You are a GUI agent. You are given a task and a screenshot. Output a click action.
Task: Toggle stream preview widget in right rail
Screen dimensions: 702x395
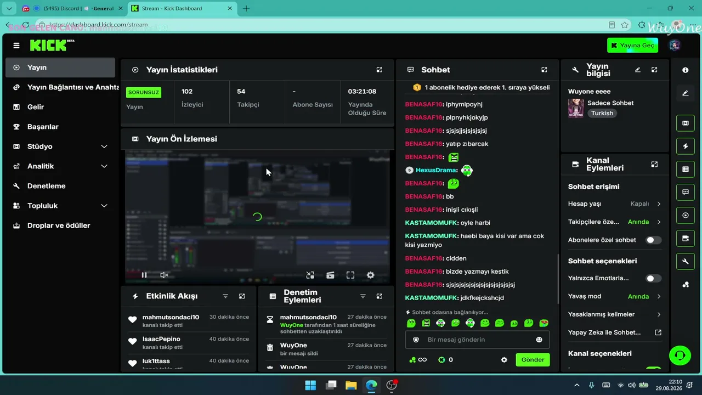pyautogui.click(x=686, y=123)
